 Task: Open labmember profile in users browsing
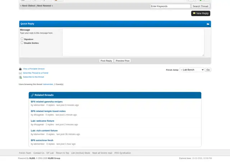pos(48,84)
